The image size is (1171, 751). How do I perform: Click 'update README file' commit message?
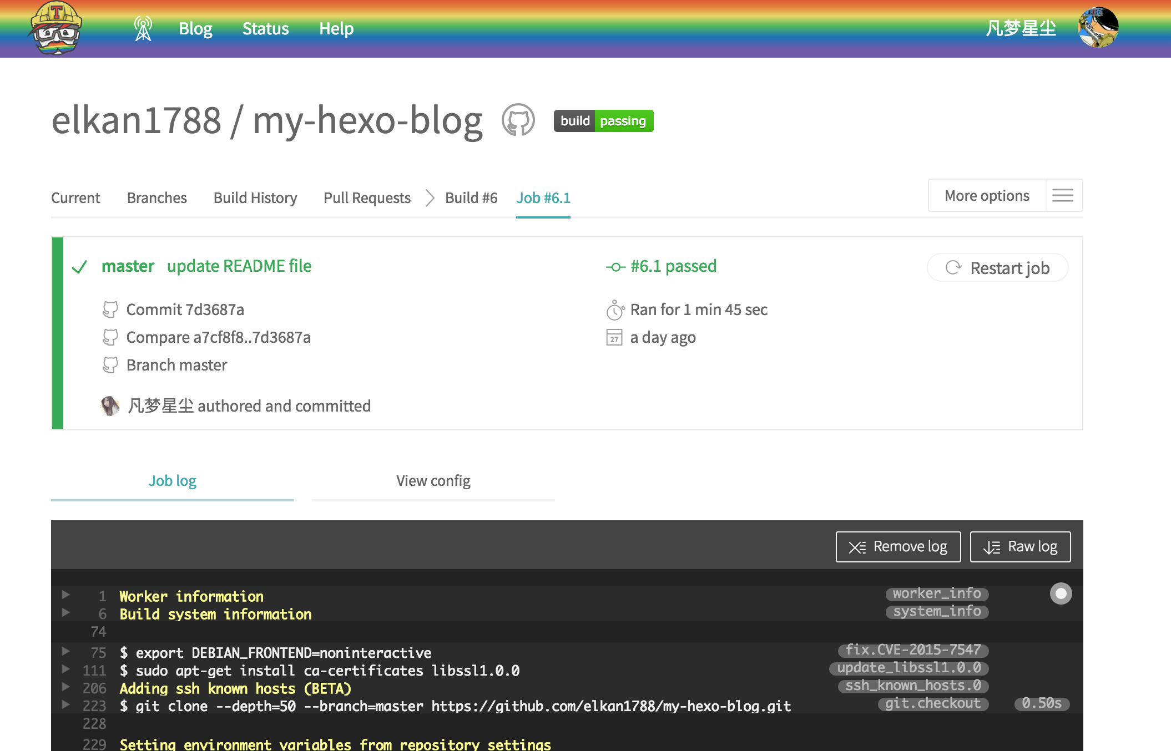(239, 266)
